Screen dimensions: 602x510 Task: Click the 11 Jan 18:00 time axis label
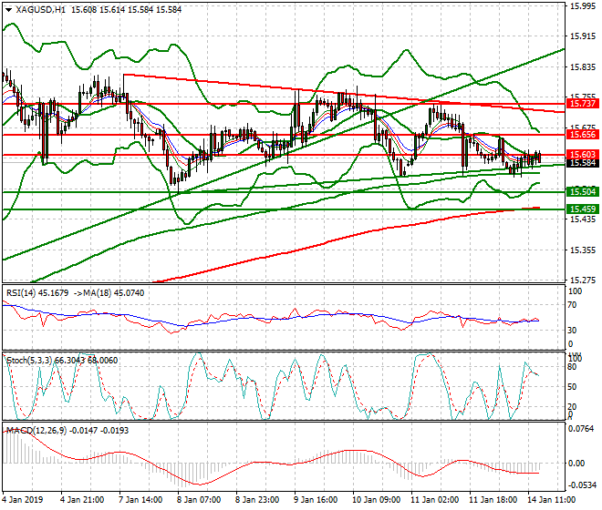coord(493,500)
